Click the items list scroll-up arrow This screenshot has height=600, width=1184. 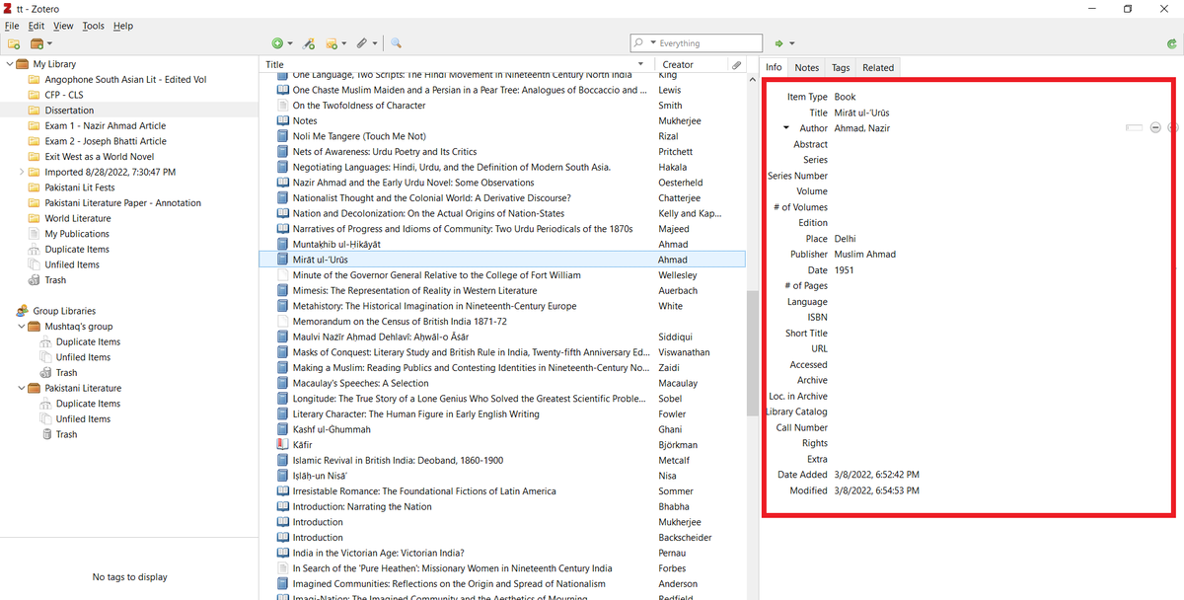point(753,80)
